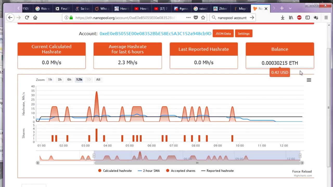Screen dimensions: 333x187
Task: Click the address bar URL
Action: click(x=125, y=18)
